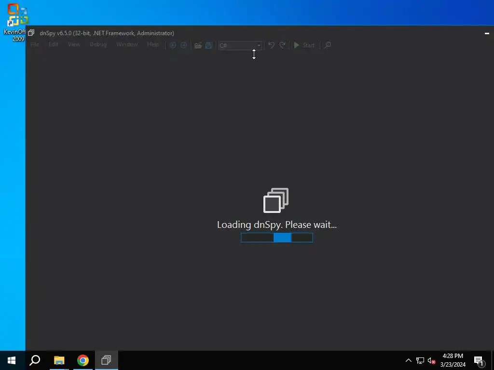494x370 pixels.
Task: Open the Window menu
Action: [x=127, y=45]
